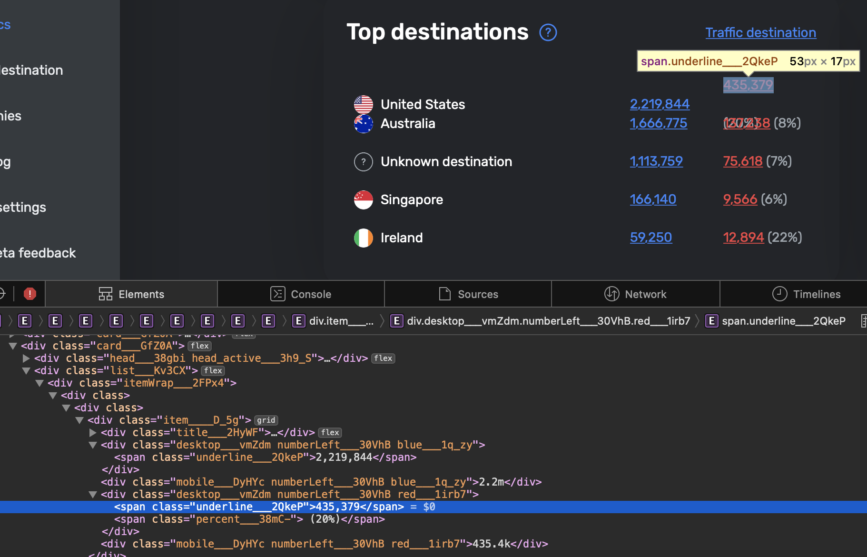Select the mobile div showing 2.2m
Viewport: 867px width, 557px height.
tap(321, 482)
